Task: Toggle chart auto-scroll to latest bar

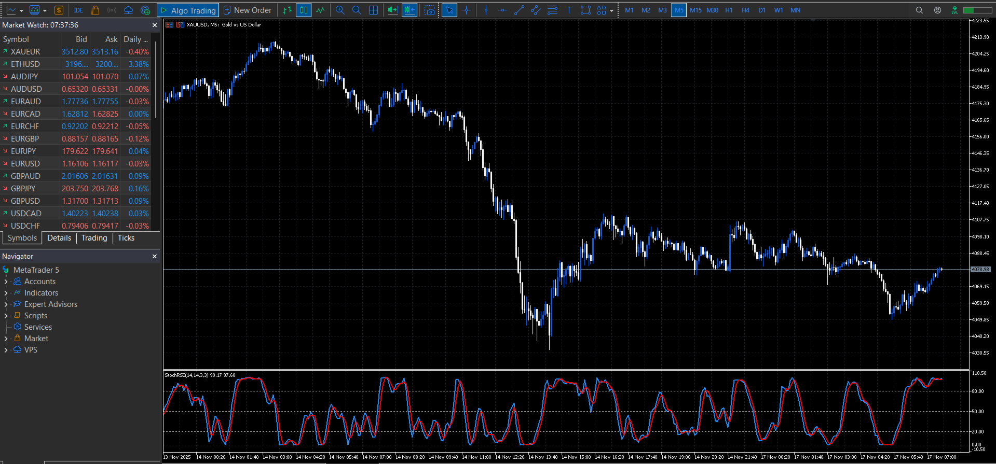Action: [393, 10]
